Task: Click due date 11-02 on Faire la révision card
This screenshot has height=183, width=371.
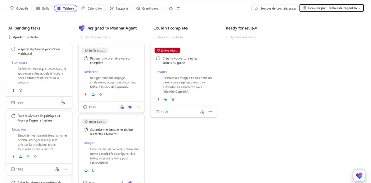Action: pyautogui.click(x=17, y=169)
